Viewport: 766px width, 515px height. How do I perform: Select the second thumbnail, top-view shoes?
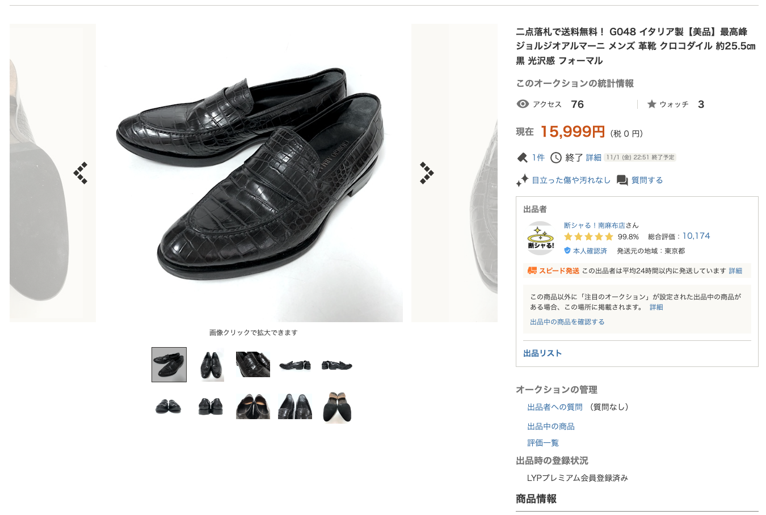[x=211, y=365]
